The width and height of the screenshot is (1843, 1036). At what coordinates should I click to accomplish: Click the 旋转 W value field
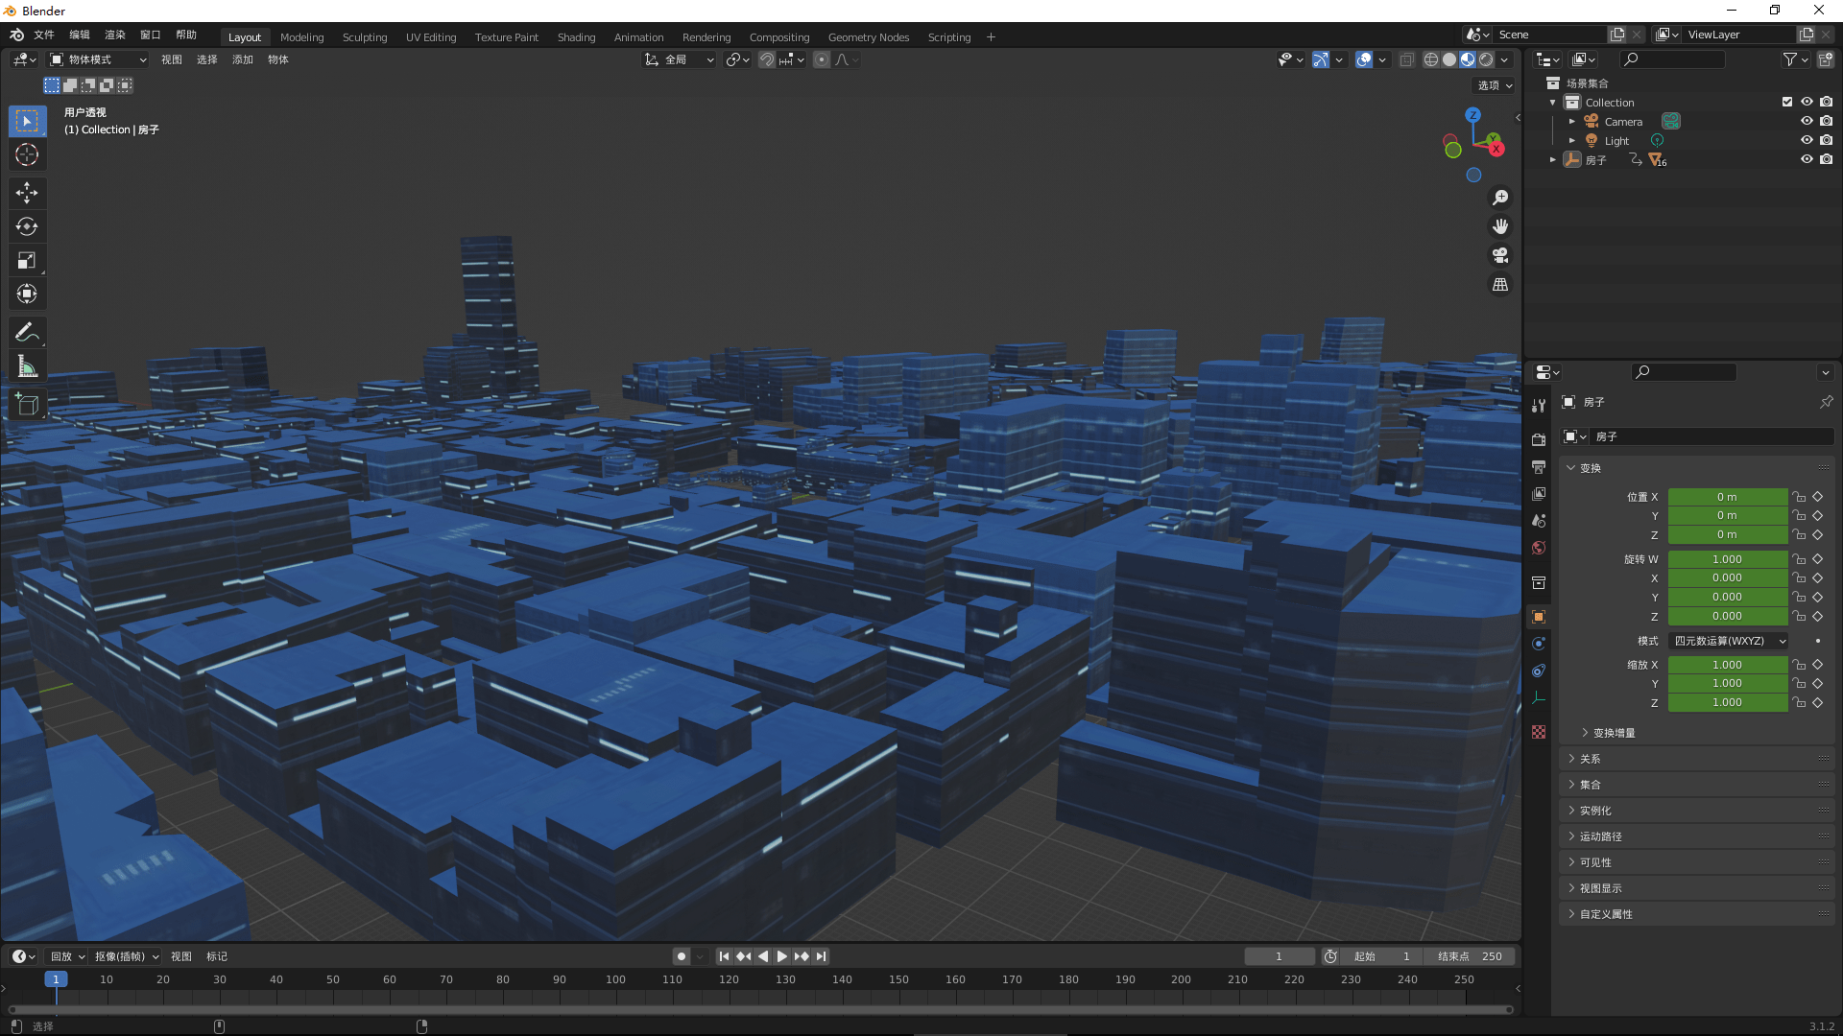(1727, 559)
